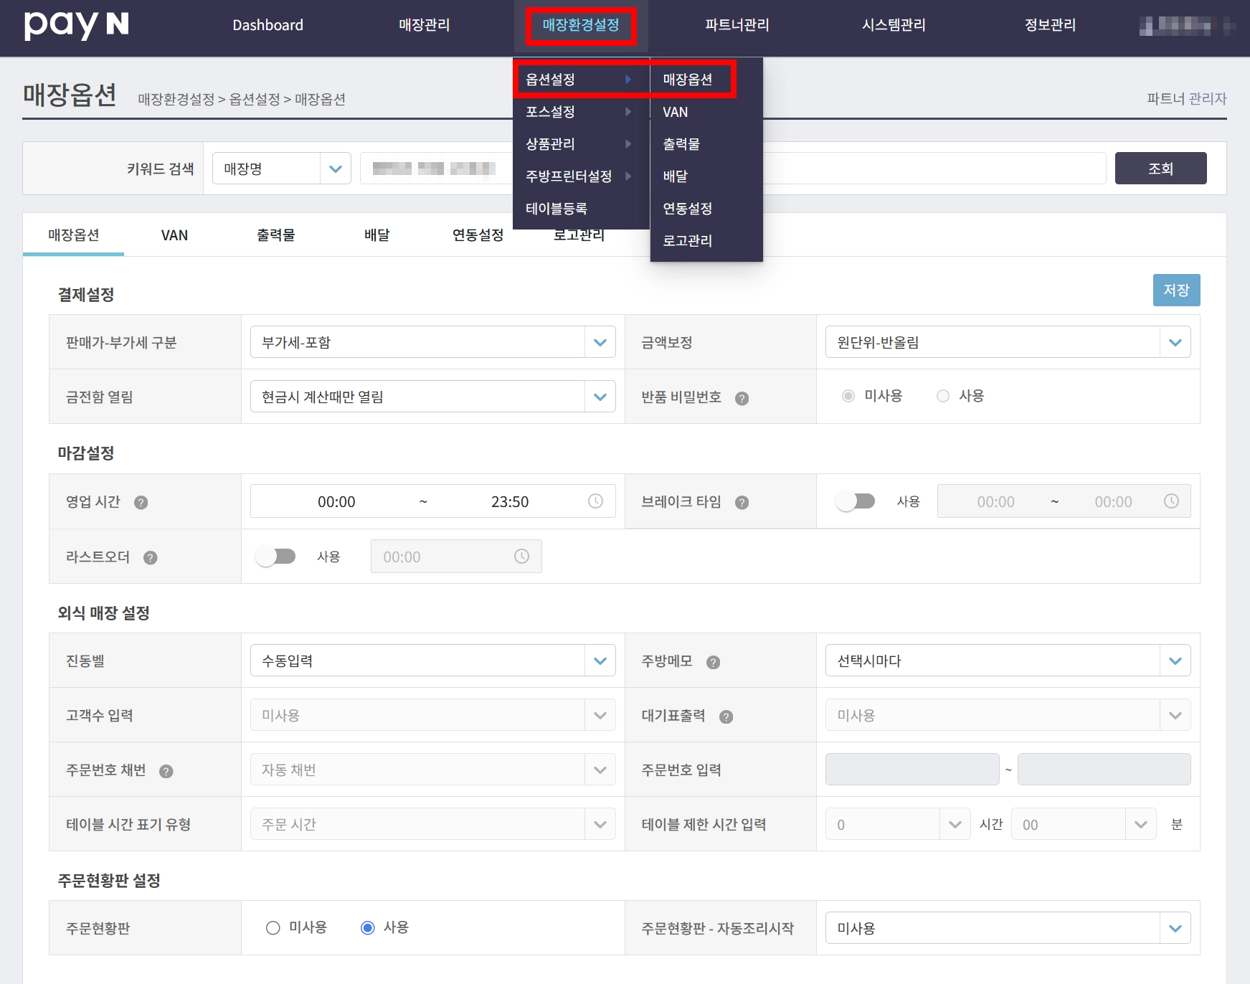Screen dimensions: 1250x984
Task: Click the 매장옵션 tab
Action: pyautogui.click(x=73, y=235)
